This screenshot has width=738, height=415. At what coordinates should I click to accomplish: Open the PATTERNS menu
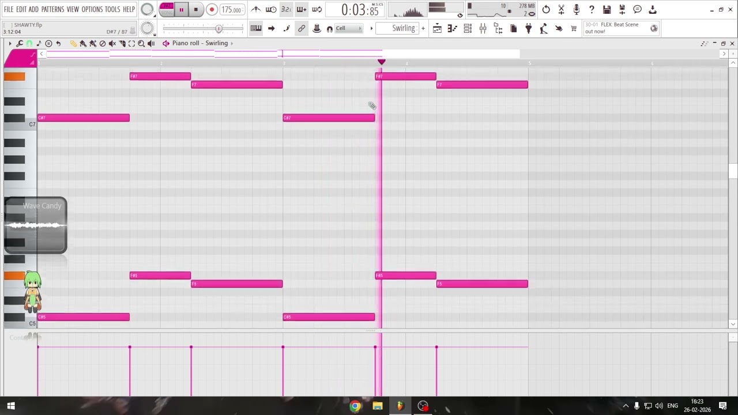coord(52,9)
